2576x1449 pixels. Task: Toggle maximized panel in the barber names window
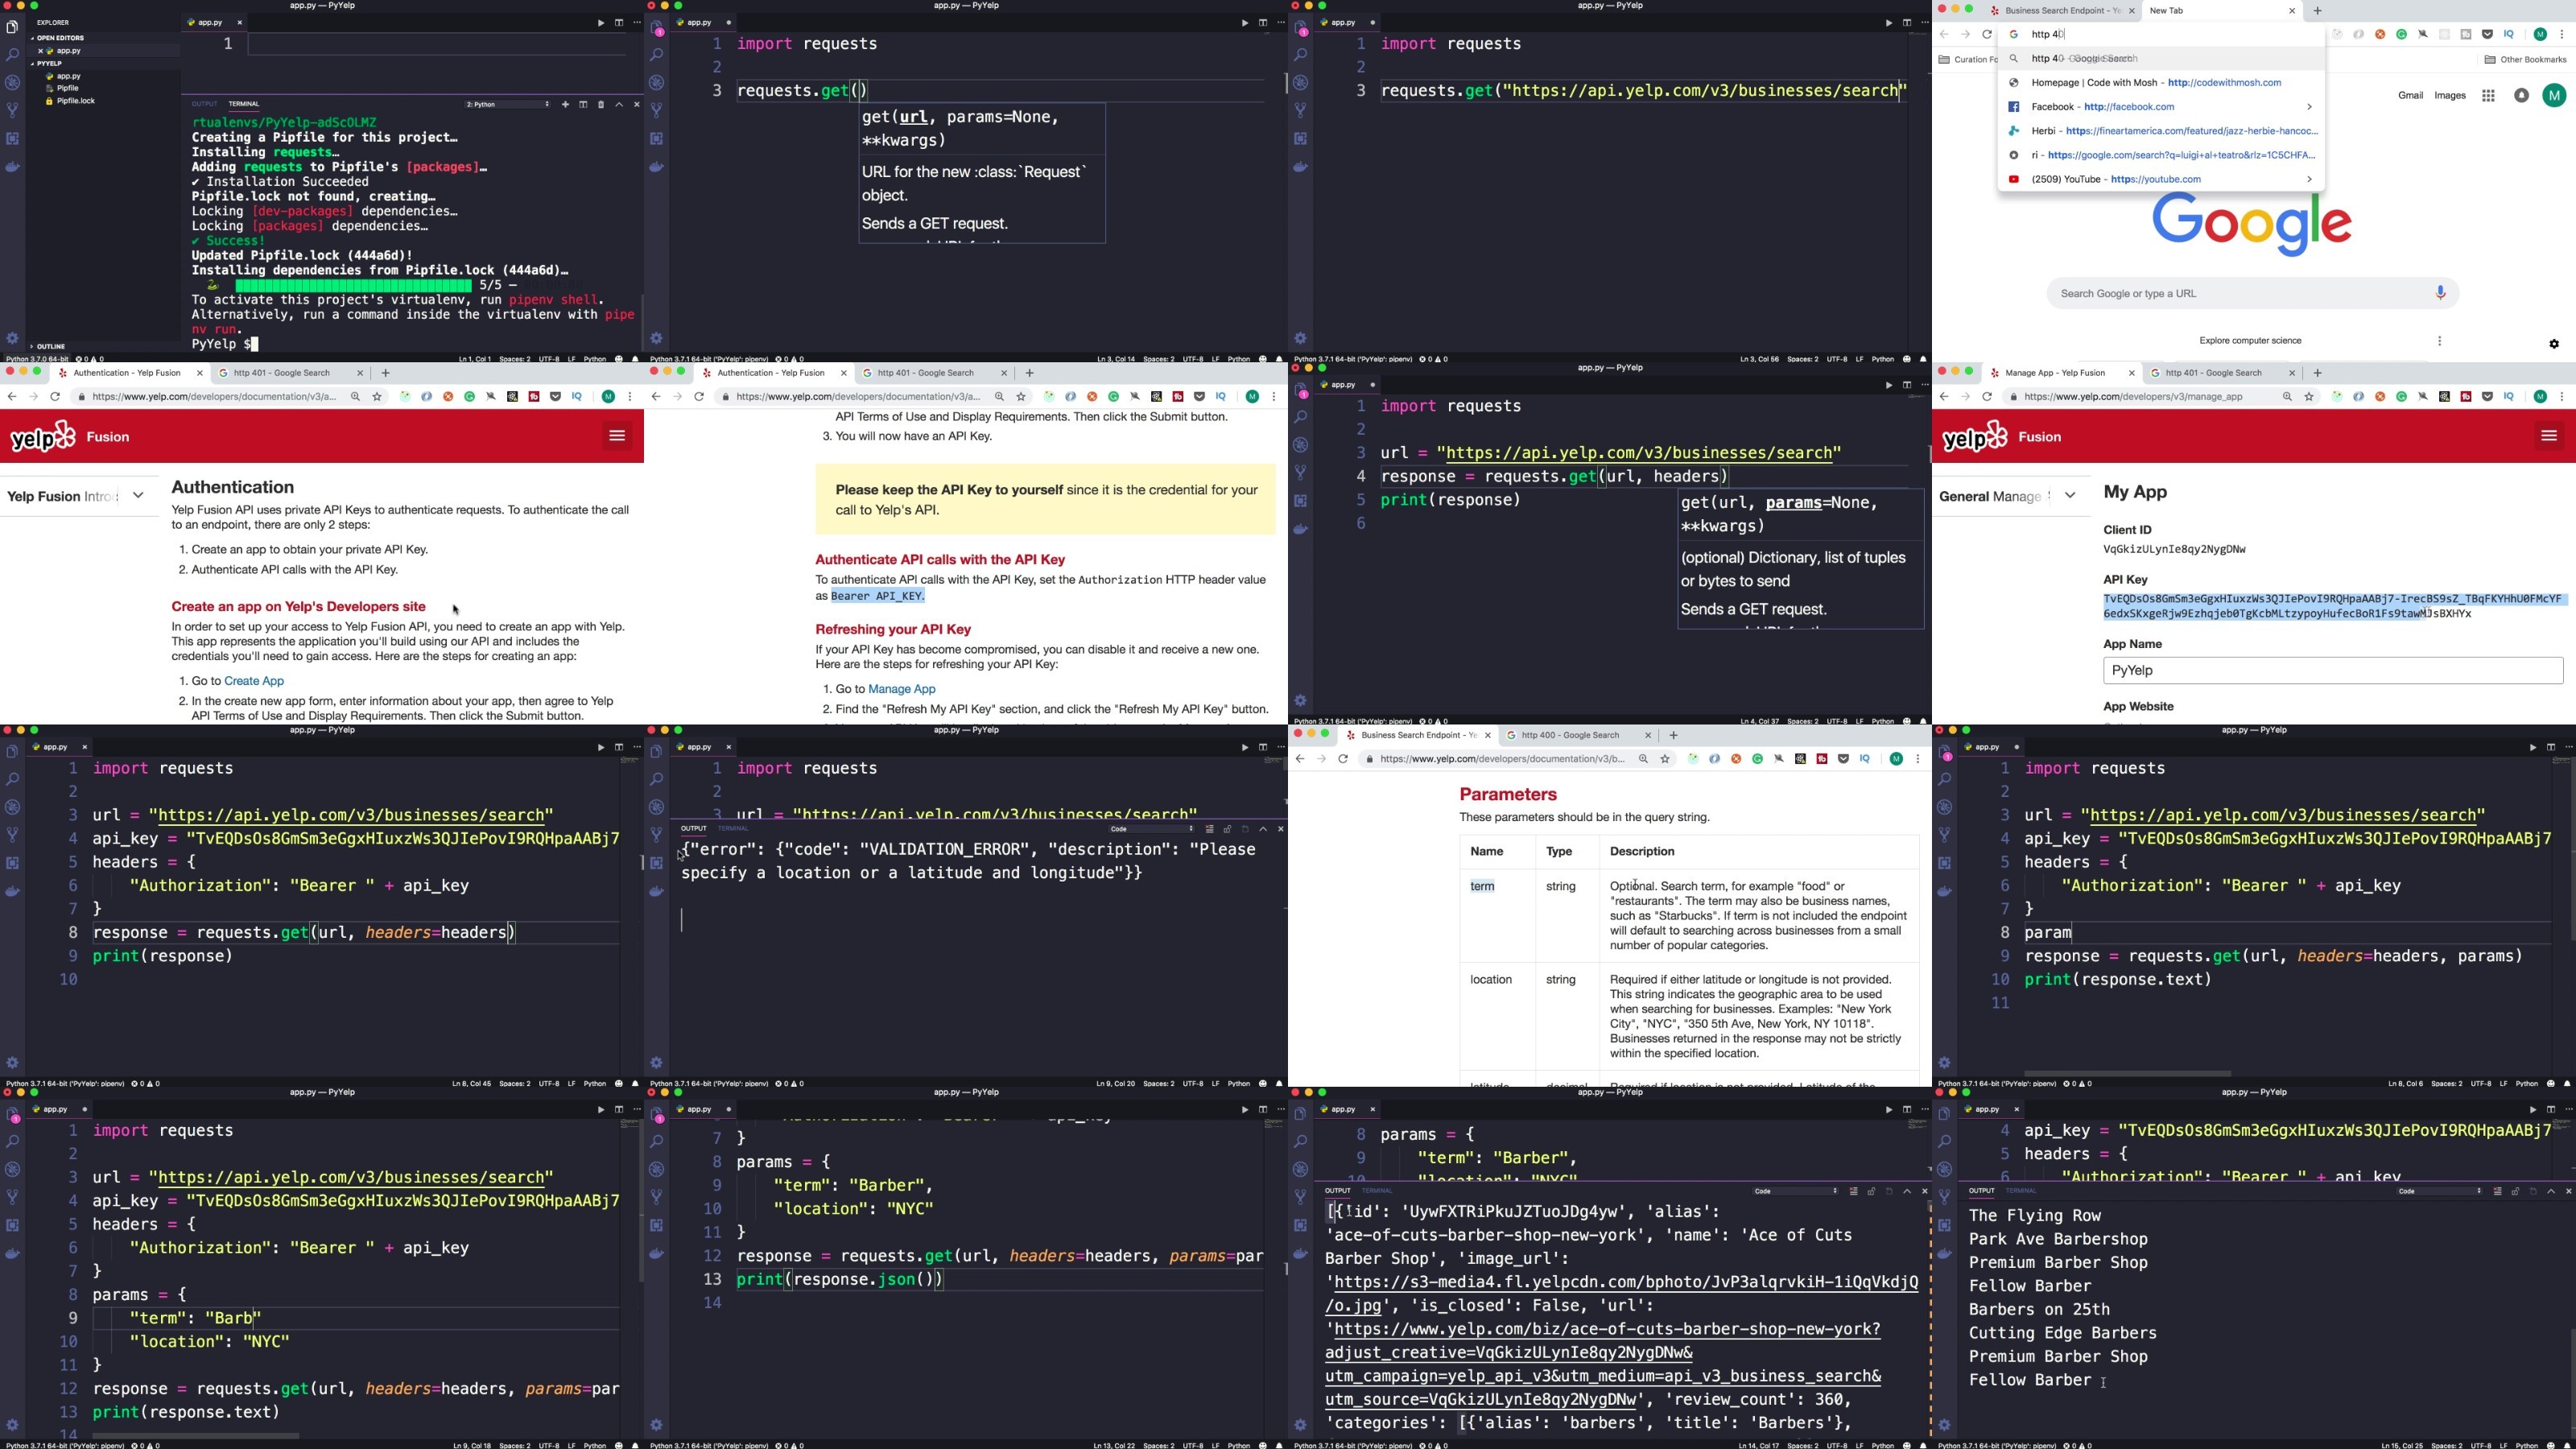pyautogui.click(x=2551, y=1191)
